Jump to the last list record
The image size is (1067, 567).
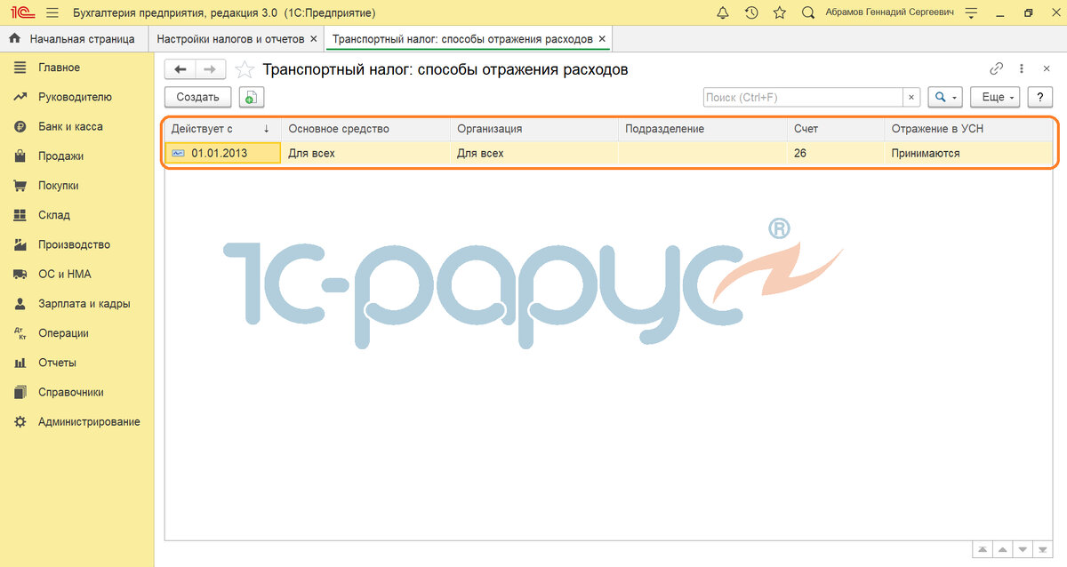[1044, 549]
